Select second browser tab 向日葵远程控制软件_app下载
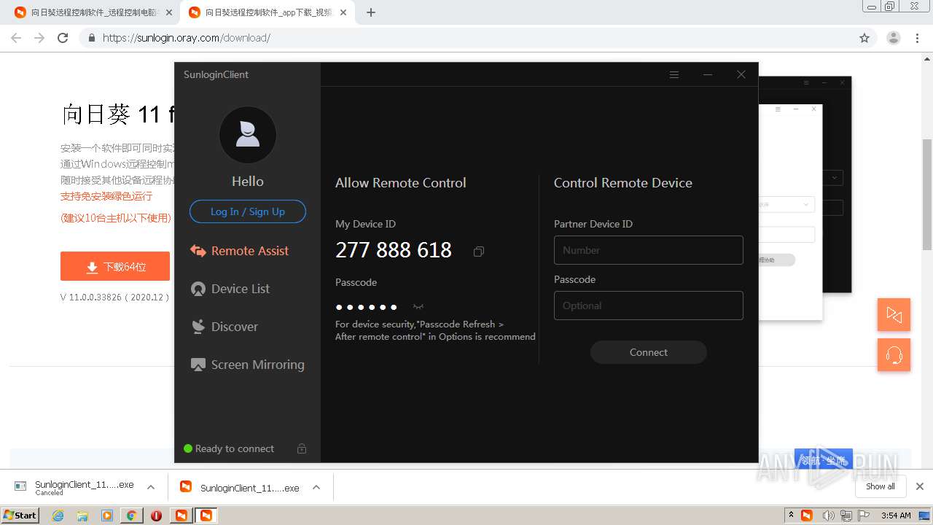The image size is (933, 525). tap(268, 12)
